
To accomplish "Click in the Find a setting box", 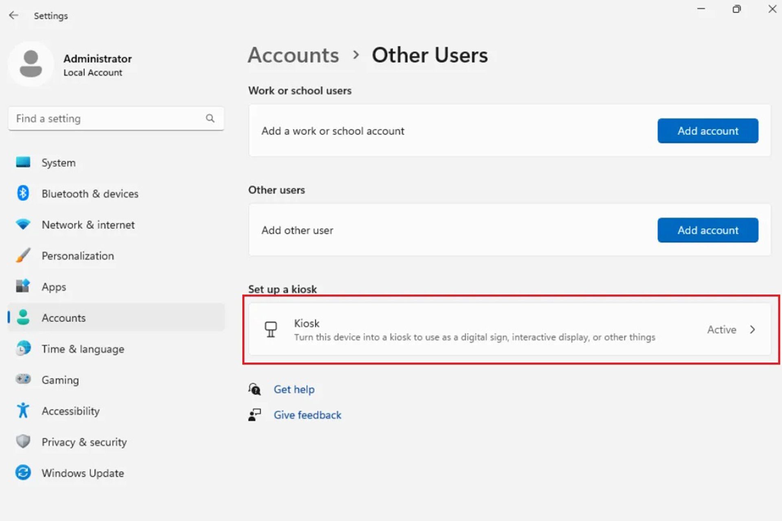I will (116, 118).
